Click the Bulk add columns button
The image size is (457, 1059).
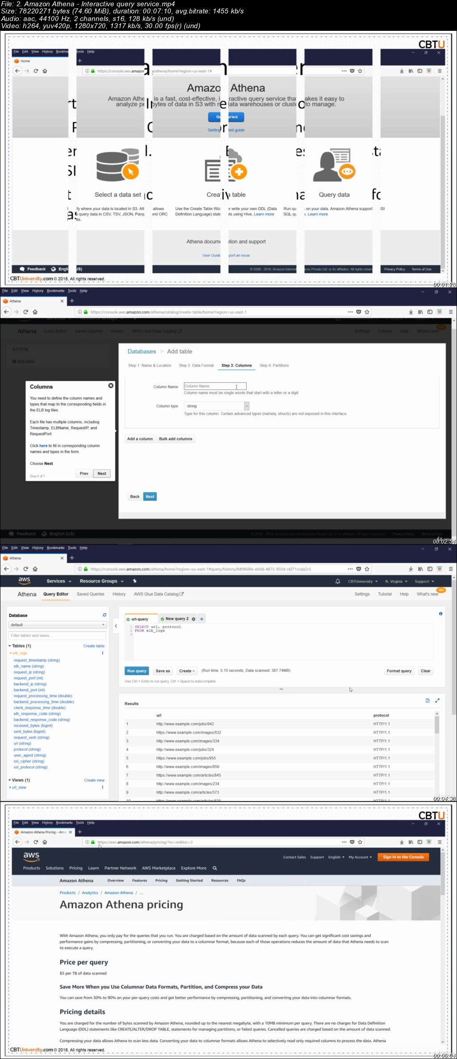[x=176, y=439]
